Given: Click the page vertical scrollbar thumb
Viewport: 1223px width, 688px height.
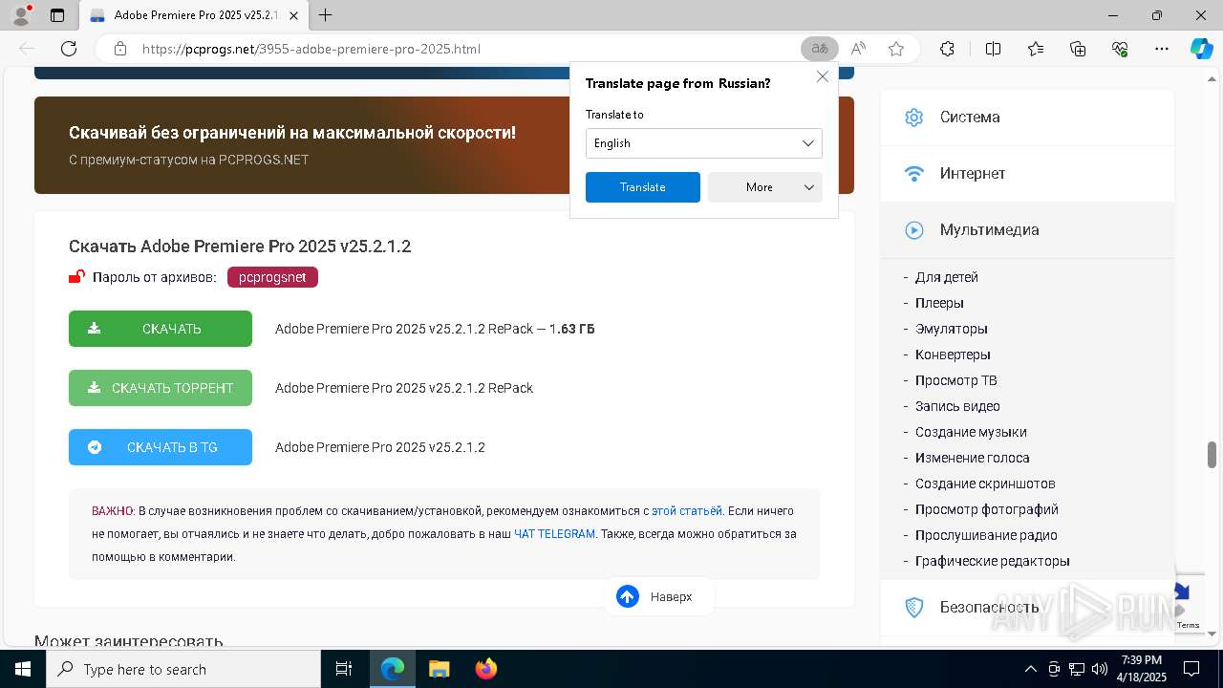Looking at the screenshot, I should 1212,455.
